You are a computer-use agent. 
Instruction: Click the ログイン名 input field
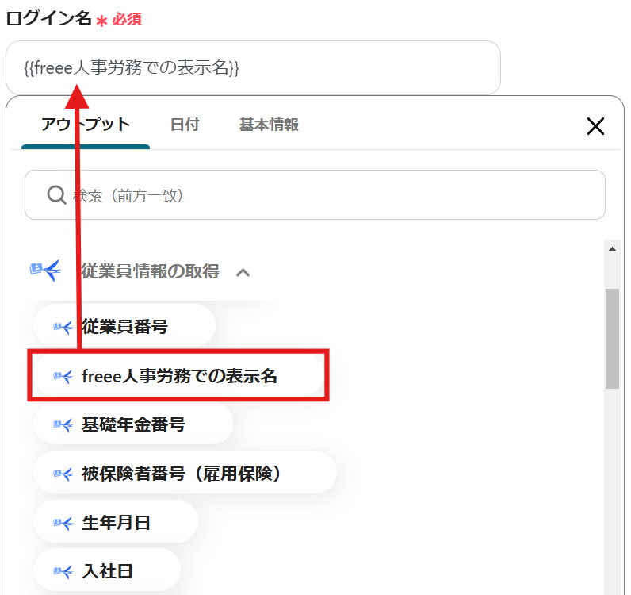coord(253,67)
